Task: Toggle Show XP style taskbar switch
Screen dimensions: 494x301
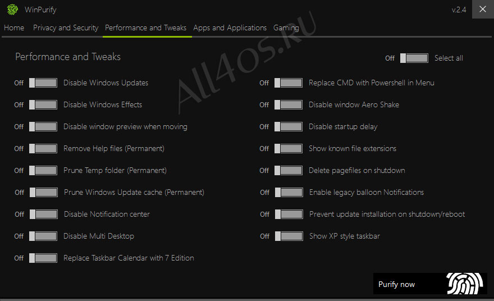Action: point(289,236)
